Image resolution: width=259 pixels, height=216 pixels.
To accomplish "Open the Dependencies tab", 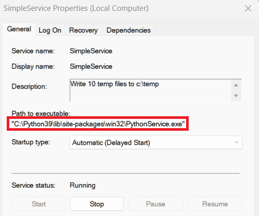I will tap(129, 30).
